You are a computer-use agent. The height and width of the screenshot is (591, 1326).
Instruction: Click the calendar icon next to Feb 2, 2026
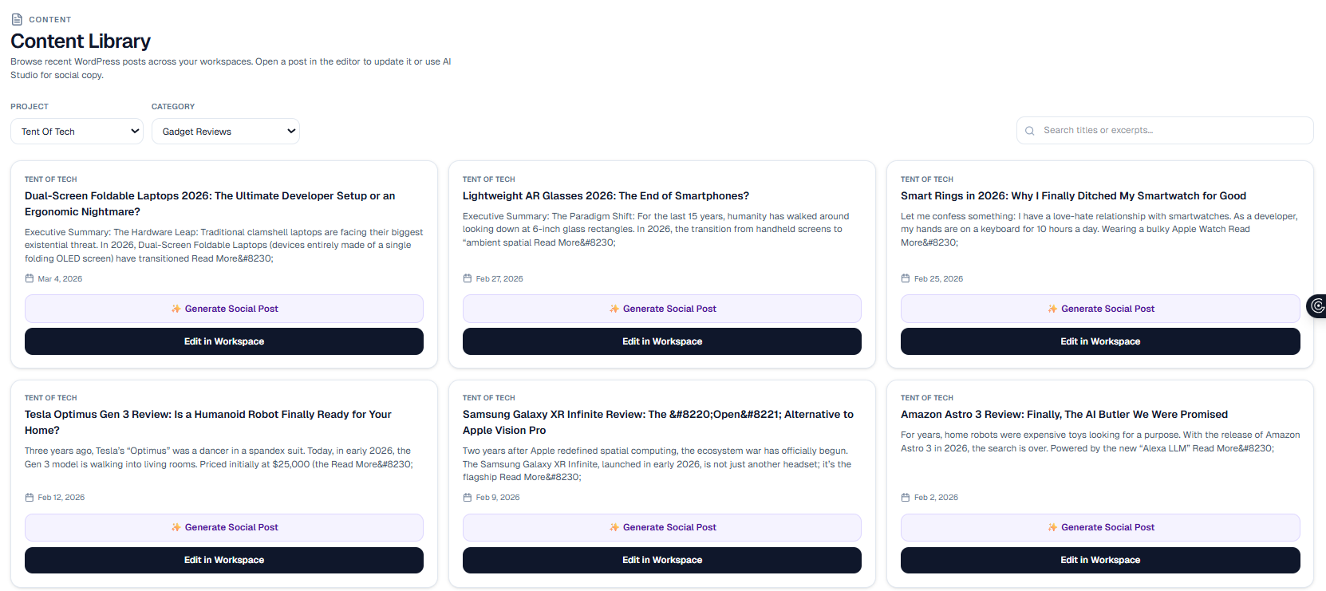click(906, 497)
